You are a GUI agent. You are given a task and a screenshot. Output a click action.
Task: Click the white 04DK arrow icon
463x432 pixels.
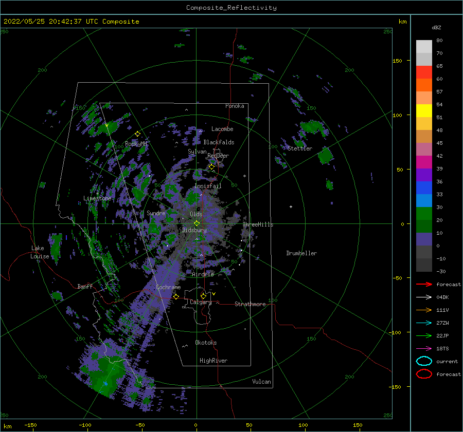[424, 297]
